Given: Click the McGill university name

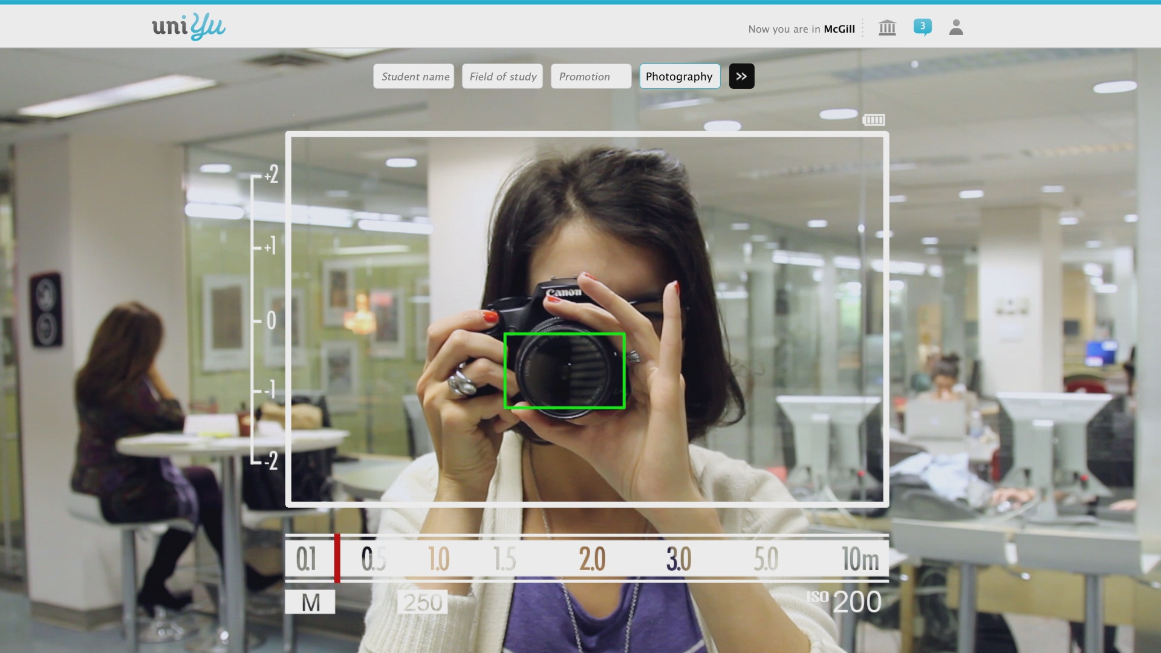Looking at the screenshot, I should (839, 29).
